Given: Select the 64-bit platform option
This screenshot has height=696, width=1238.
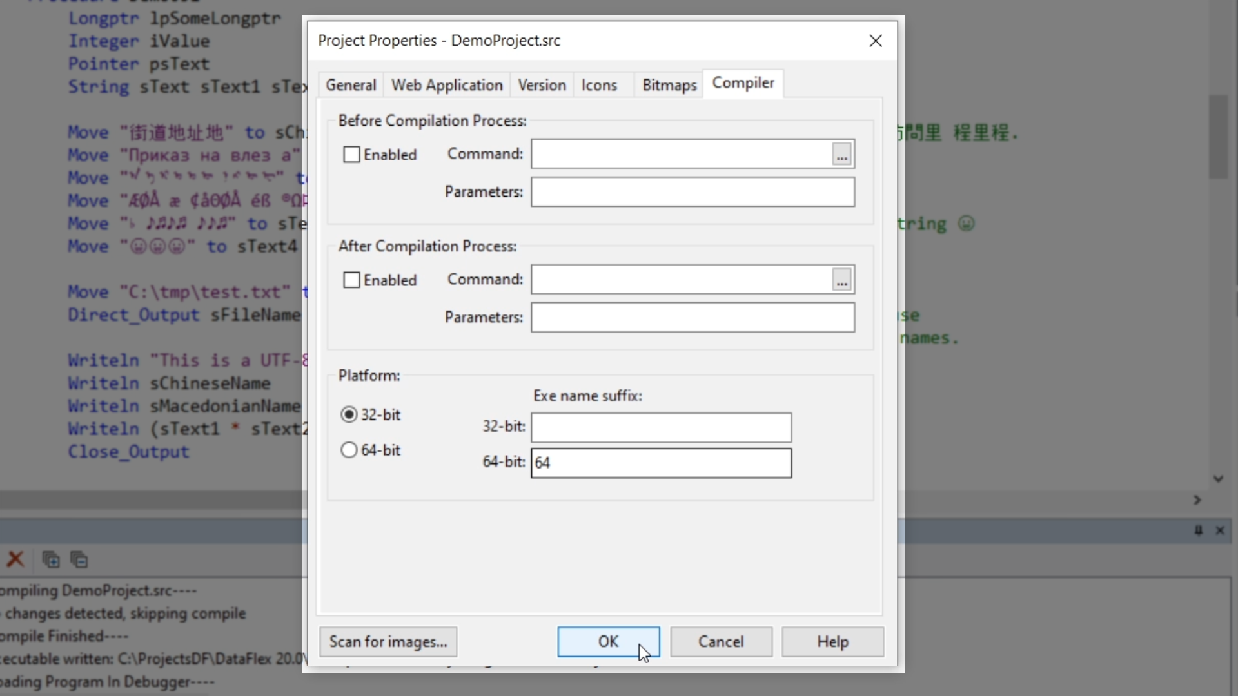Looking at the screenshot, I should [349, 450].
